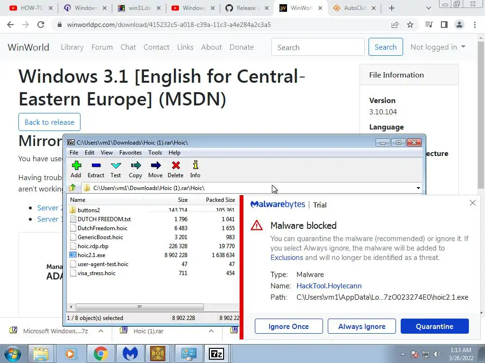The image size is (485, 363).
Task: Expand options for Hoic (1).rar download
Action: pyautogui.click(x=211, y=331)
